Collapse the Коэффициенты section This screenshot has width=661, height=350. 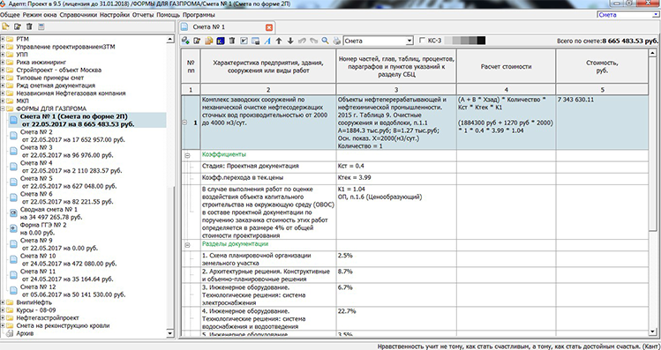click(x=187, y=155)
